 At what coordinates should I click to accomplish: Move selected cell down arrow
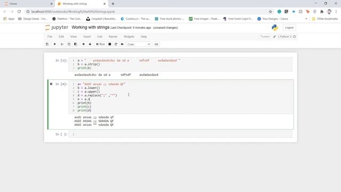(x=90, y=44)
